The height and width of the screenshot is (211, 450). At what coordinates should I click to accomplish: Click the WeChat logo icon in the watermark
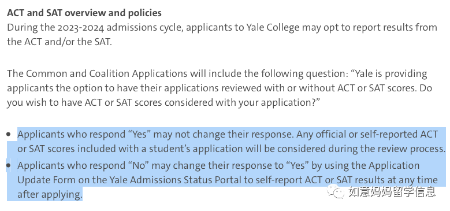coord(336,191)
